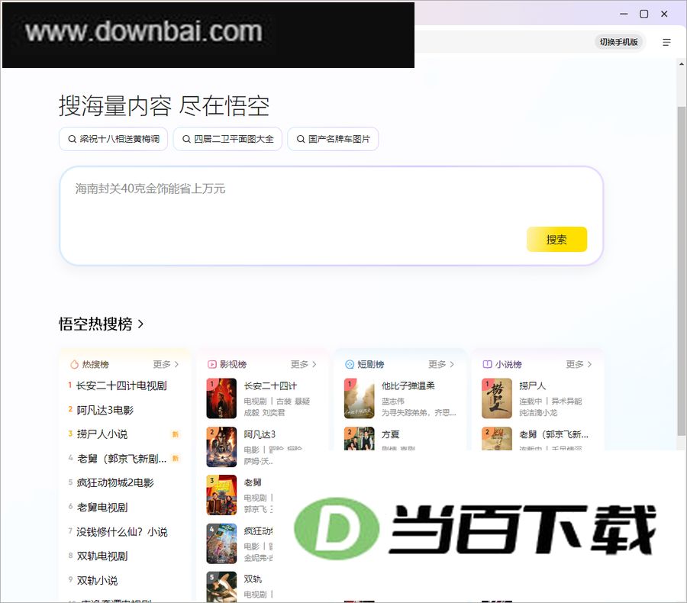The width and height of the screenshot is (687, 603).
Task: Open the 老舅 poster in 影视榜
Action: pos(221,495)
